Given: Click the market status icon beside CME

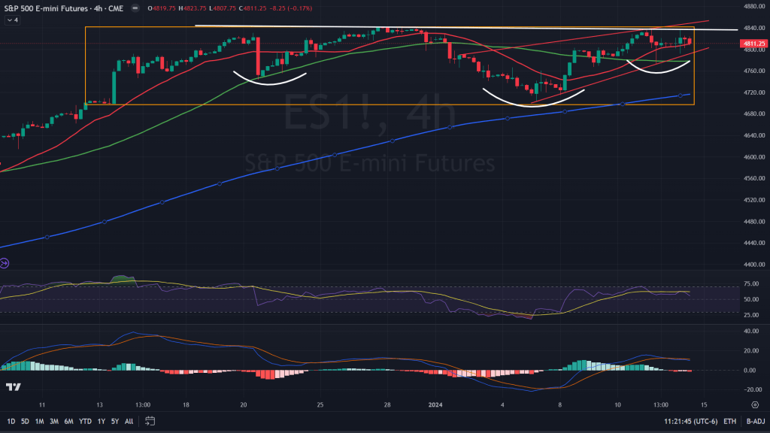Looking at the screenshot, I should (135, 8).
